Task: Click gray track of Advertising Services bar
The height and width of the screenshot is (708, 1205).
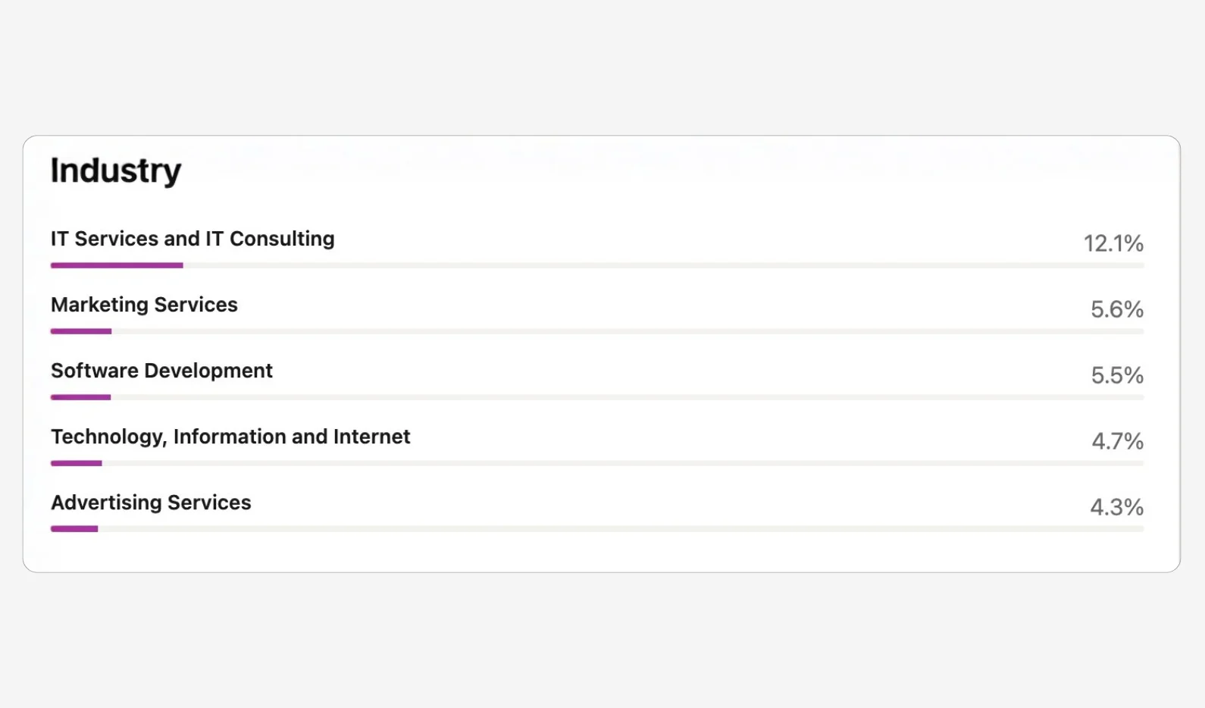Action: (621, 529)
